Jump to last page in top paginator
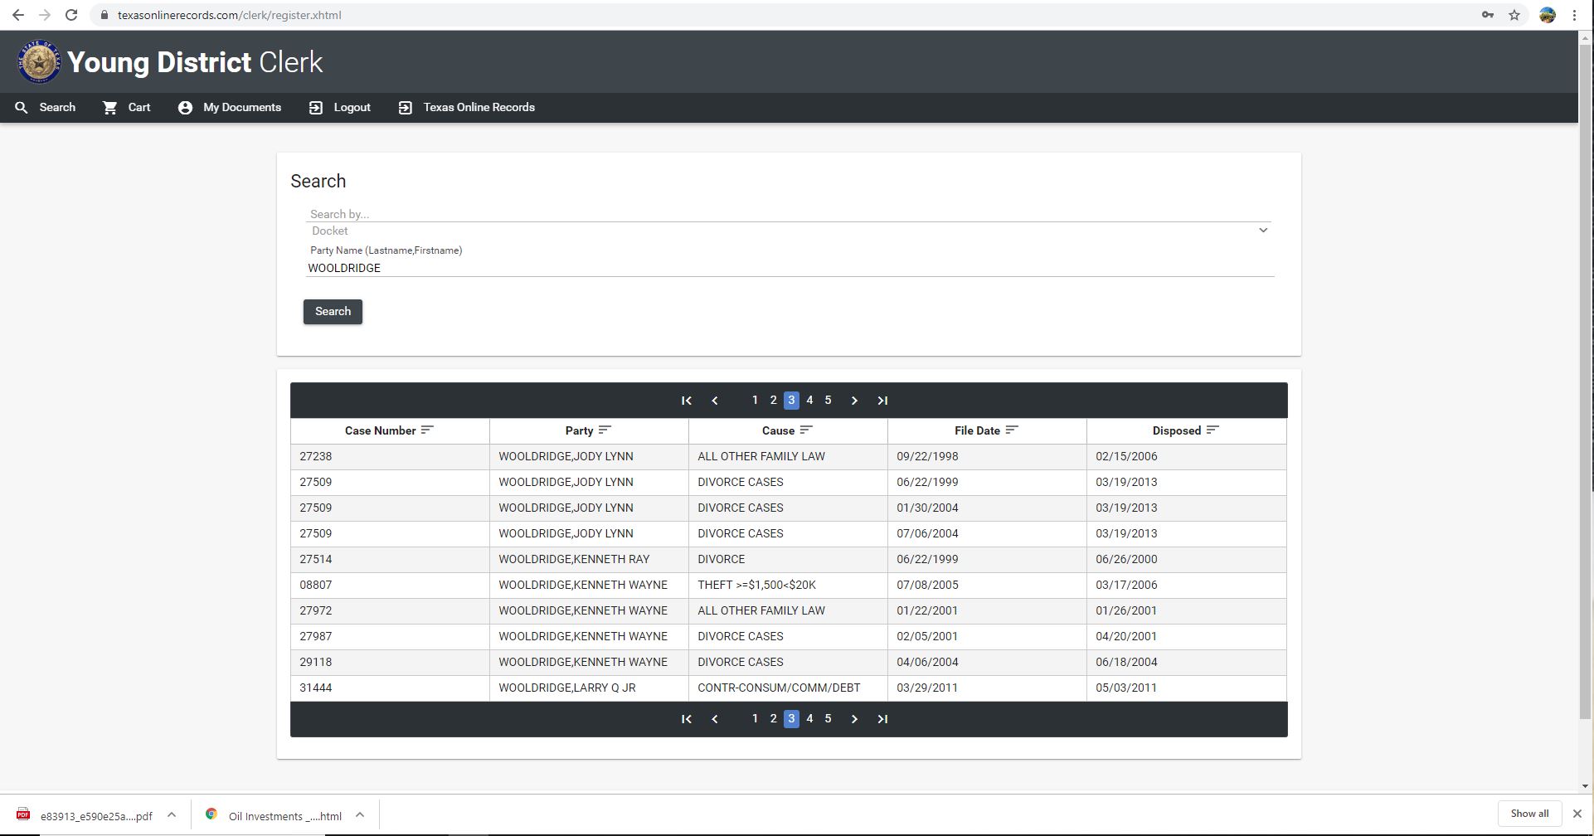1594x836 pixels. click(882, 401)
